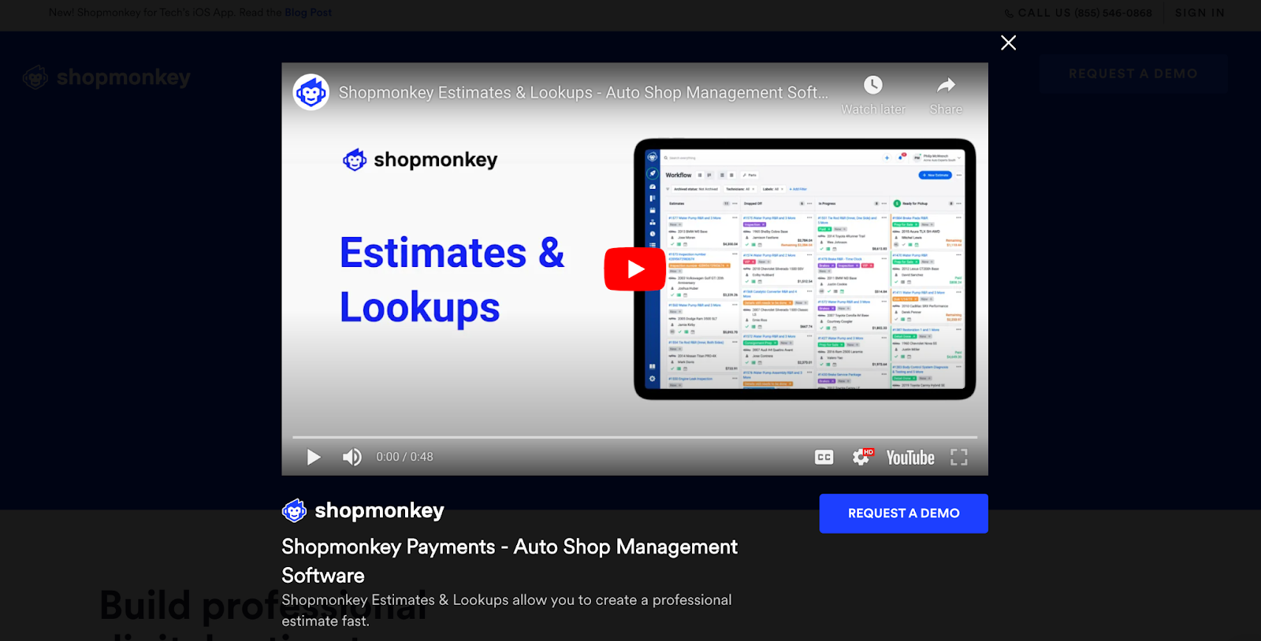Click the shopmonkey logo in the page header

[x=106, y=77]
